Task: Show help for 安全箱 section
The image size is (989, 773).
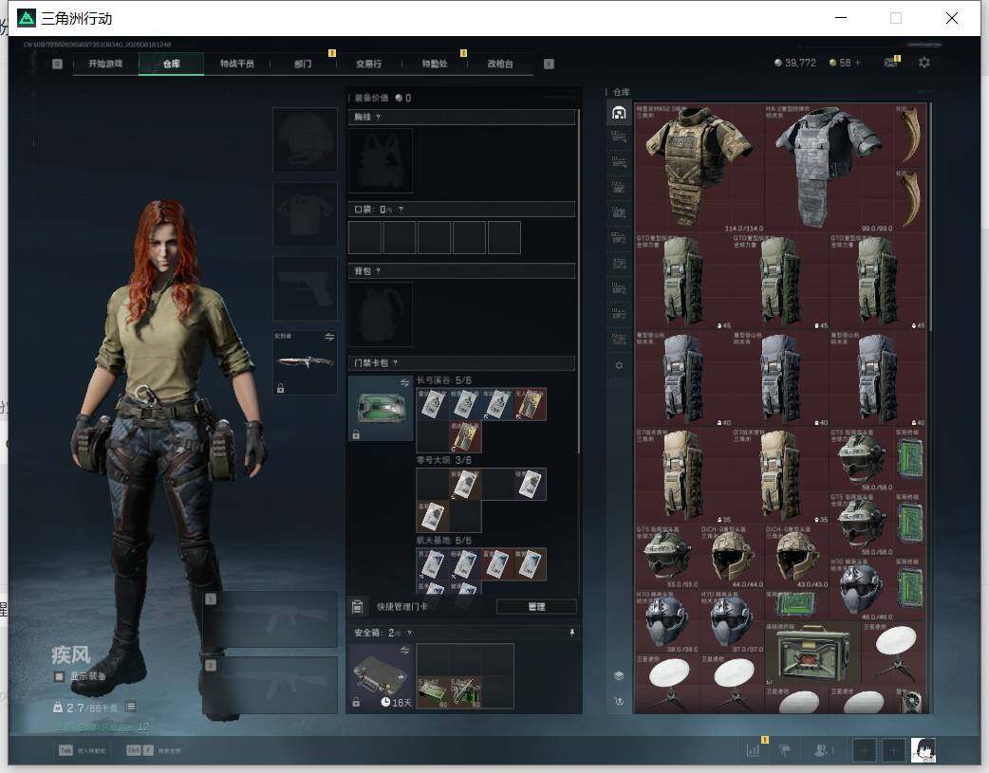Action: coord(409,633)
